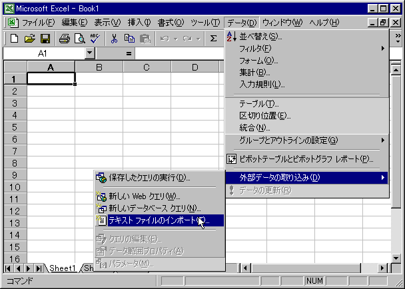Choose ピボットテーブルとピボットグラフ レポート(P)...
Viewport: 405px width, 289px height.
(307, 159)
